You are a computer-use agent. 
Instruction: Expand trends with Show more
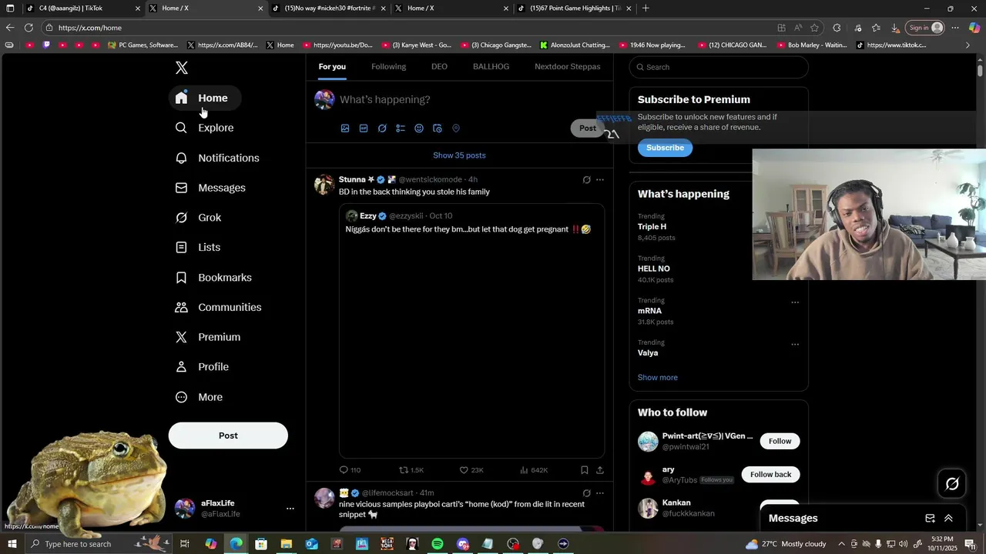click(657, 378)
